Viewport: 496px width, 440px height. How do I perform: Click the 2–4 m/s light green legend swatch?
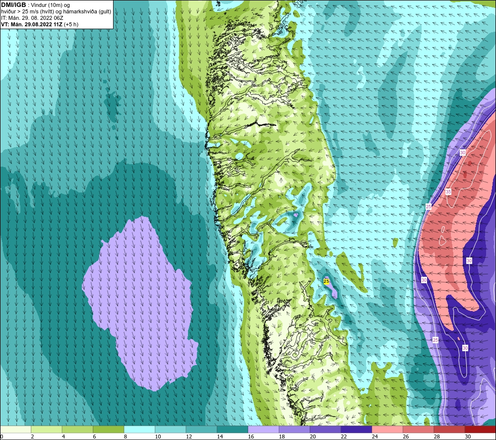pos(47,429)
